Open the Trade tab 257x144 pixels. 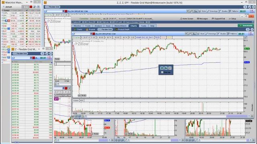coord(88,26)
